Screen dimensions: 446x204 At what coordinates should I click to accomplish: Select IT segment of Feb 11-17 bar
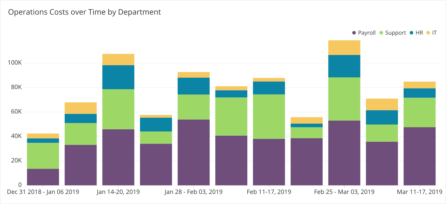[x=269, y=80]
